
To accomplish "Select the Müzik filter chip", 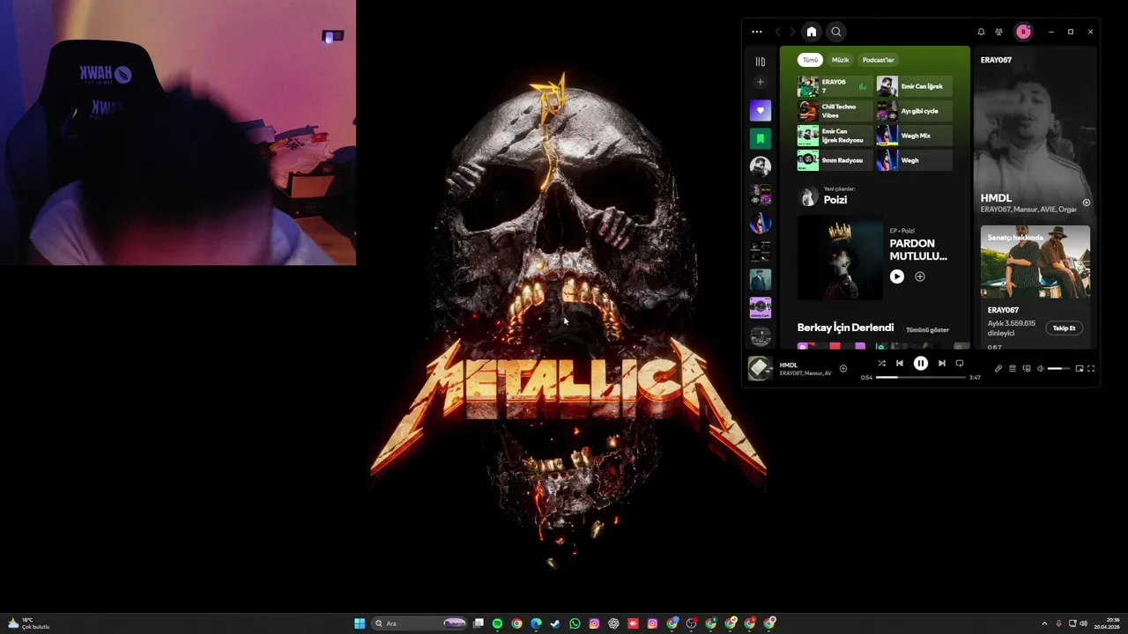I will pos(841,60).
